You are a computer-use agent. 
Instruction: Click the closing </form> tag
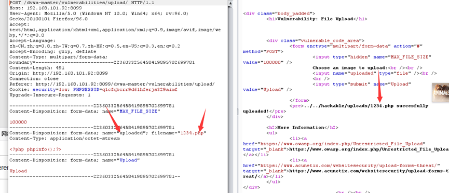click(x=299, y=101)
